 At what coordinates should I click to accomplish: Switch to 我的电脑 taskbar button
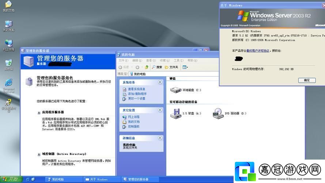[64, 179]
